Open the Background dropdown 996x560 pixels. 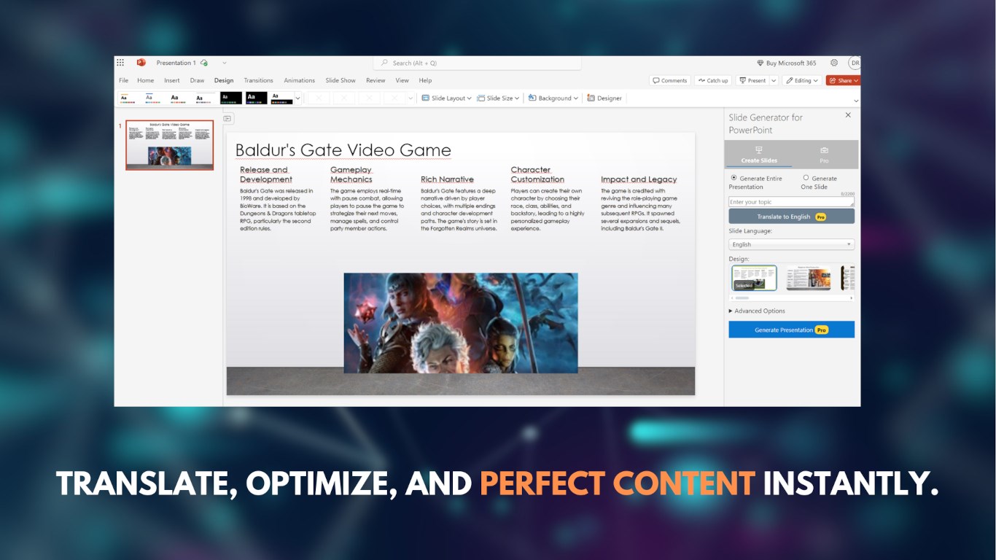tap(553, 98)
